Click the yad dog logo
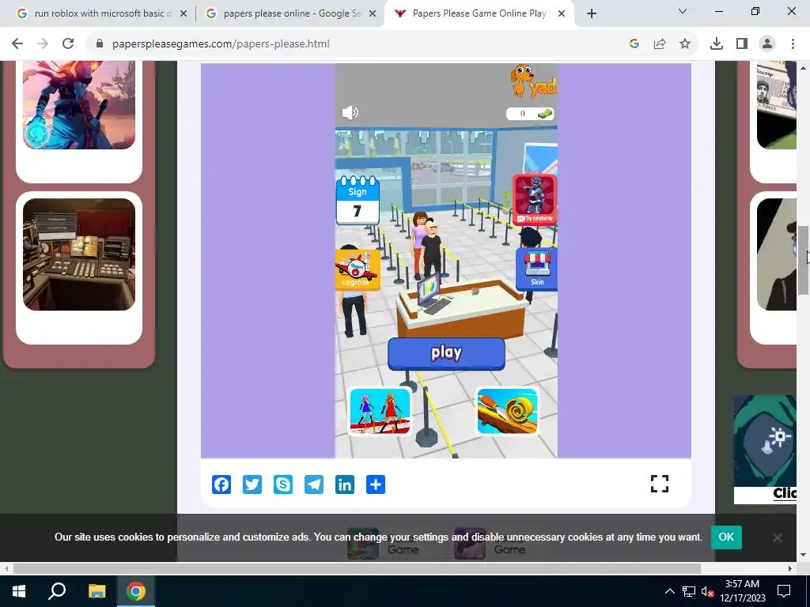The height and width of the screenshot is (607, 810). tap(533, 81)
